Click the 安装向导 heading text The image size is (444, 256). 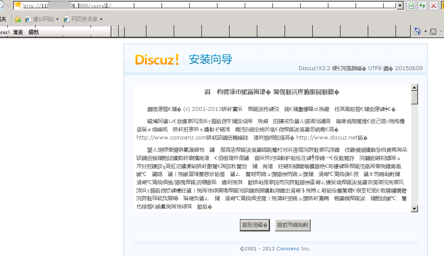(211, 59)
